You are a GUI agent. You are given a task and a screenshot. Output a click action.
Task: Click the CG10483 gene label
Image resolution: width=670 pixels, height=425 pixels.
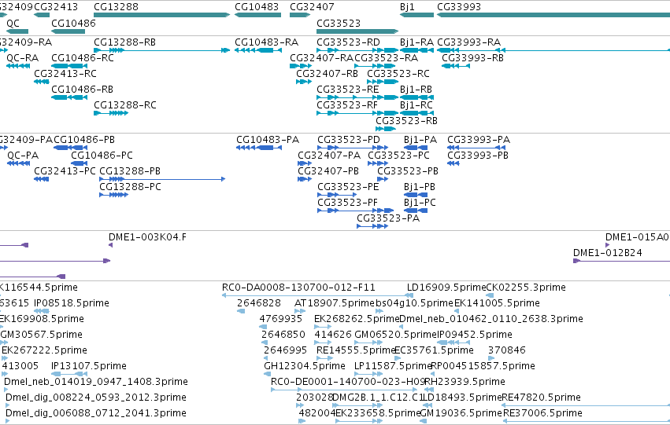(x=257, y=7)
